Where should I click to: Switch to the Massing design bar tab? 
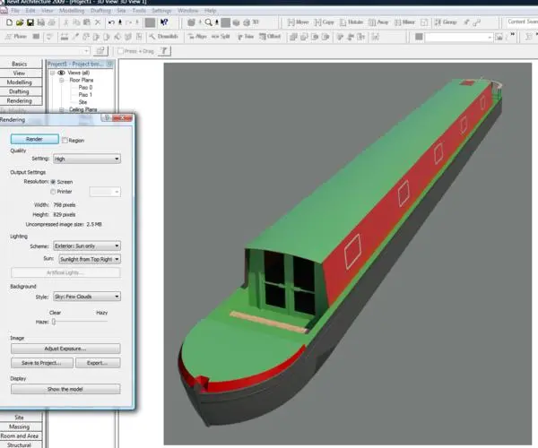[x=21, y=426]
